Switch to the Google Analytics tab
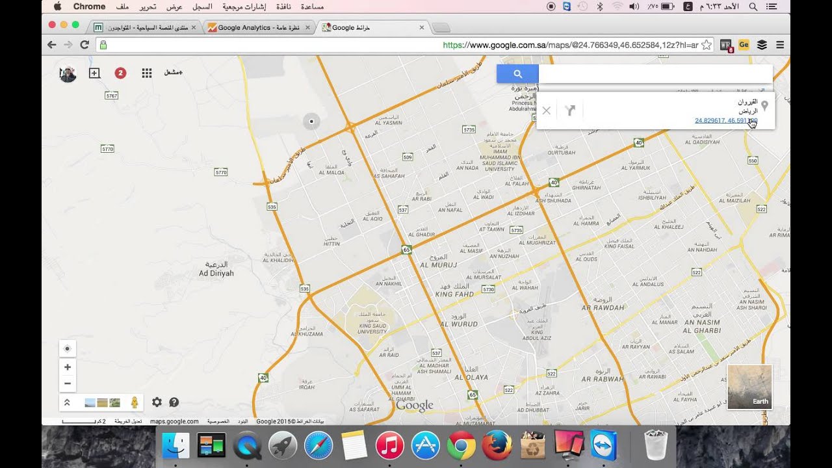Screen dimensions: 832x468 tap(259, 27)
